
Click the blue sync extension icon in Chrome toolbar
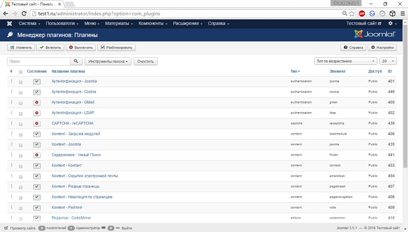[x=372, y=14]
